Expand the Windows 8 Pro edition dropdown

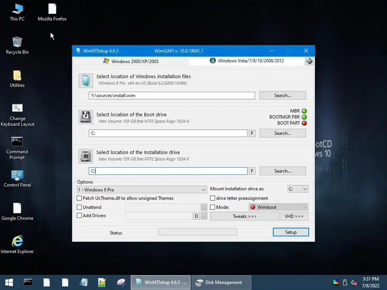(x=142, y=190)
